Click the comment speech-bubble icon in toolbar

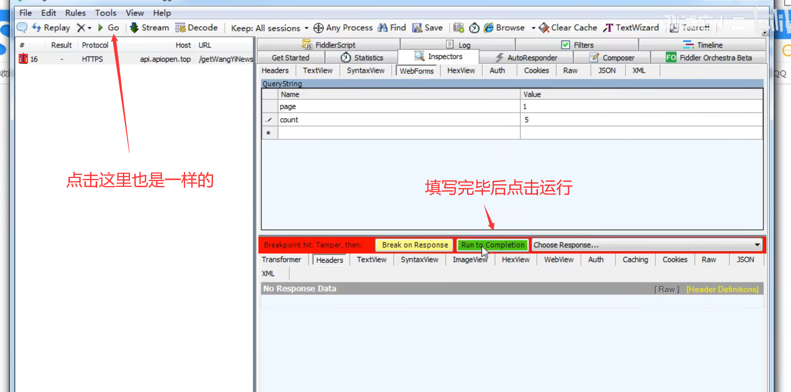22,28
